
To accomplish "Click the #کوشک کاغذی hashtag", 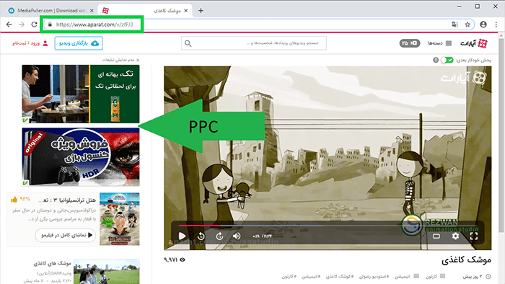I will click(340, 277).
